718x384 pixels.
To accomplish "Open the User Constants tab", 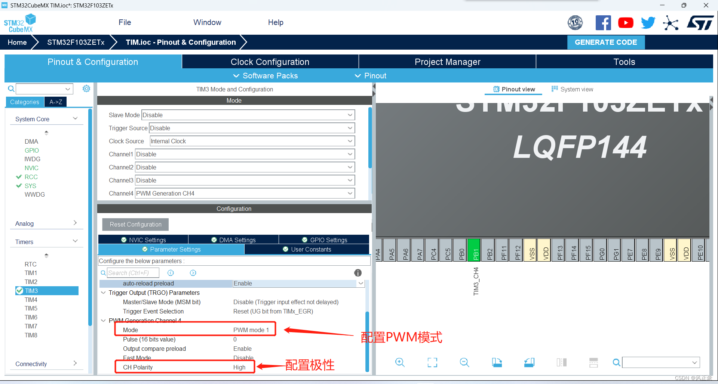I will click(x=307, y=249).
